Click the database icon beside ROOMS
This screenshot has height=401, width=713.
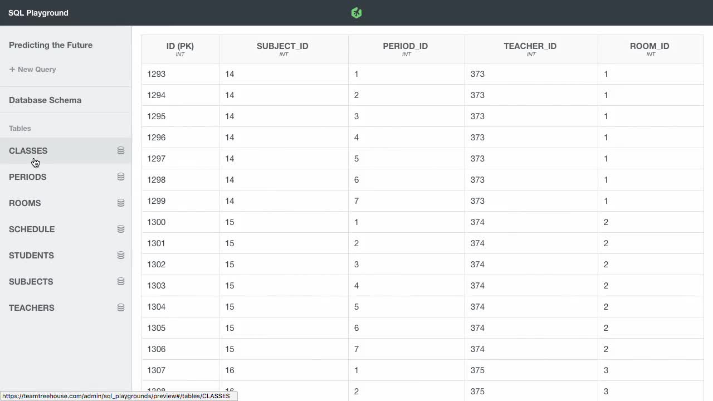pyautogui.click(x=120, y=203)
